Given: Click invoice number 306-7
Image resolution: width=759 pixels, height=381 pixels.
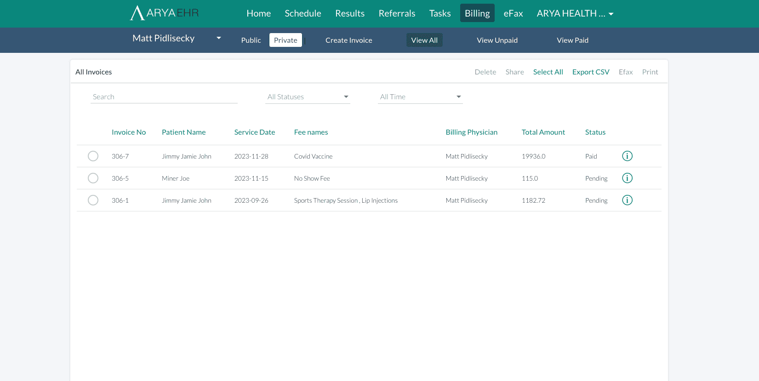Looking at the screenshot, I should 120,156.
